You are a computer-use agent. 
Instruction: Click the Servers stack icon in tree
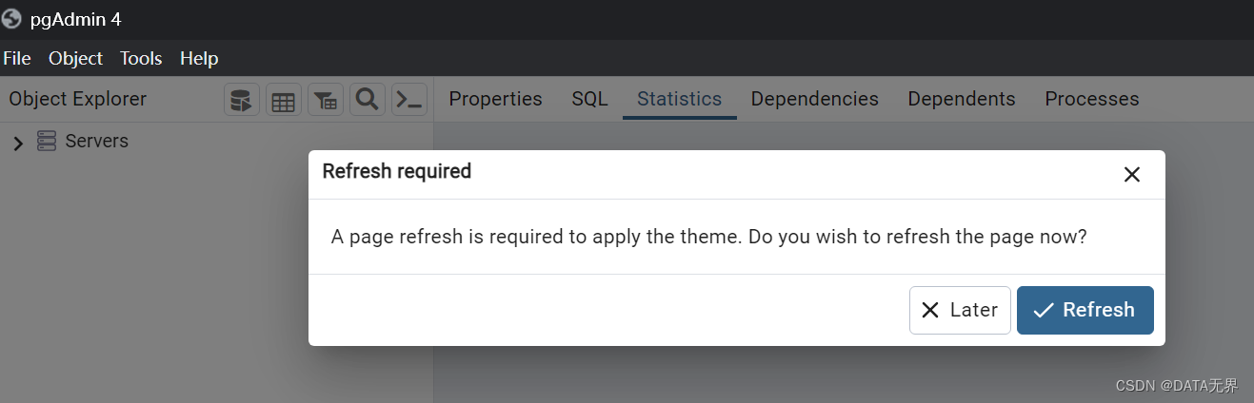47,142
